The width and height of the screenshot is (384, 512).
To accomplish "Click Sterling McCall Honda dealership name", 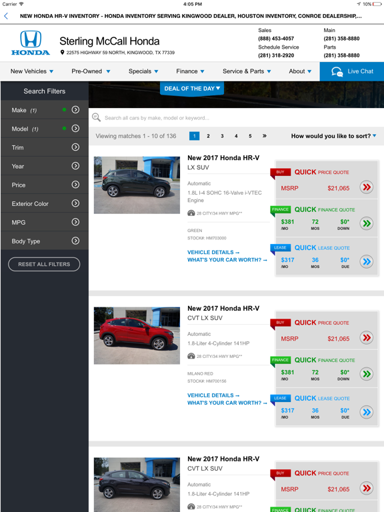I will pos(109,41).
